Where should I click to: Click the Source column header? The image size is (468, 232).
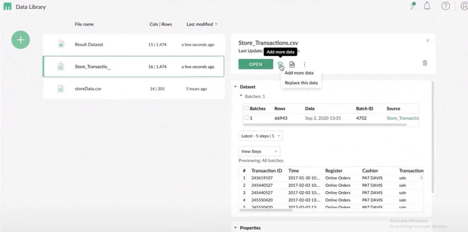(x=394, y=108)
